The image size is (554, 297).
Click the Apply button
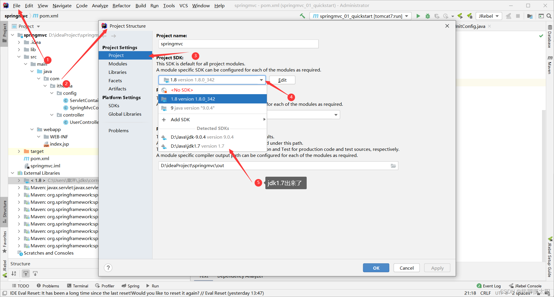pyautogui.click(x=437, y=268)
